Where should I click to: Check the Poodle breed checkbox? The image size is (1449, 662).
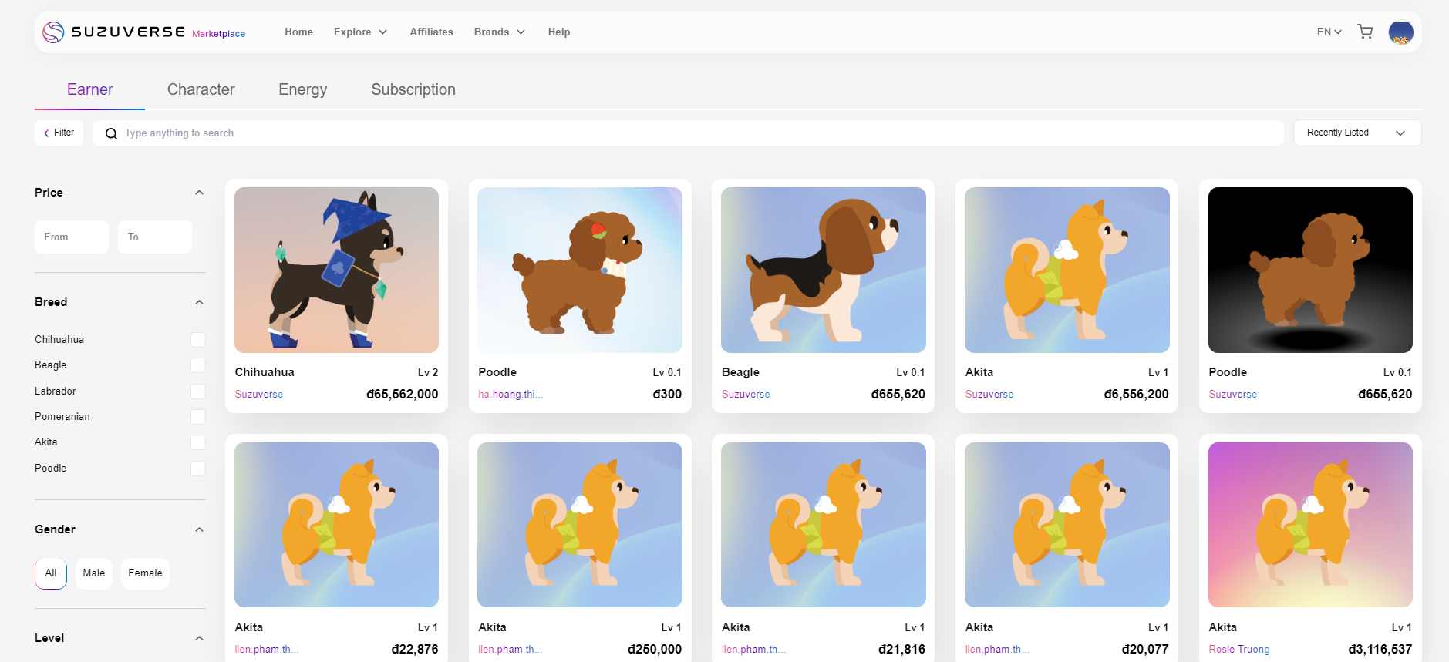tap(198, 469)
